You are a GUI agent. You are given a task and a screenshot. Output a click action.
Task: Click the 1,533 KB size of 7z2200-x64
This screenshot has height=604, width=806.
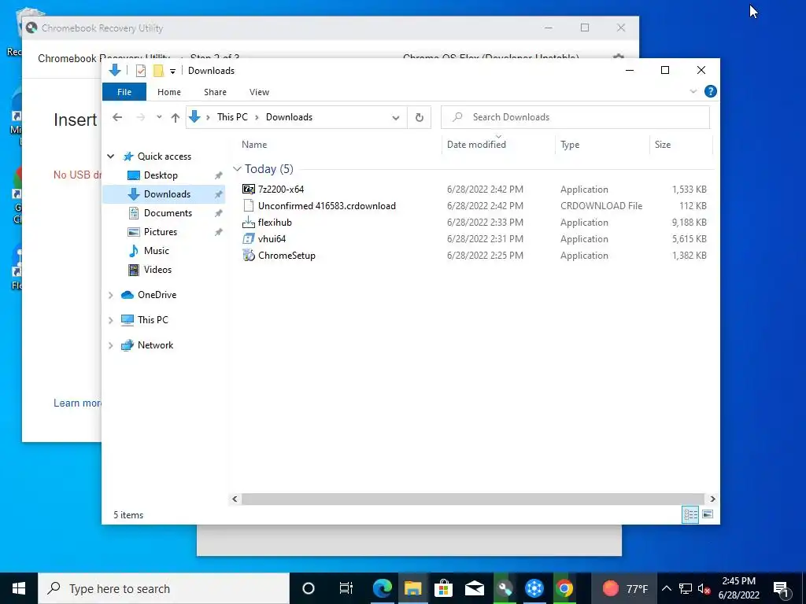[689, 189]
